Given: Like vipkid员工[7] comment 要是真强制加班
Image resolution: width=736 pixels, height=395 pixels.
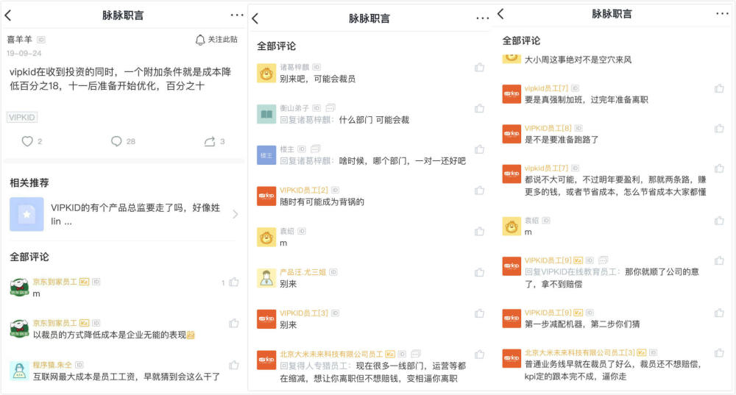Looking at the screenshot, I should pyautogui.click(x=719, y=89).
